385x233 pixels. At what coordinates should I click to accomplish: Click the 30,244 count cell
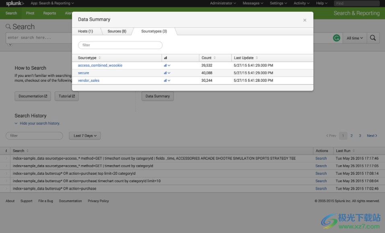click(207, 80)
